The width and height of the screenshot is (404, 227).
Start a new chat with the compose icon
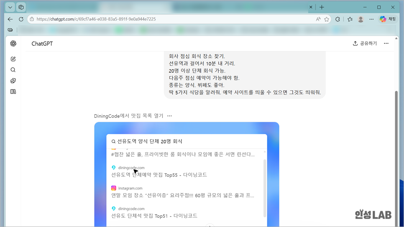[13, 59]
